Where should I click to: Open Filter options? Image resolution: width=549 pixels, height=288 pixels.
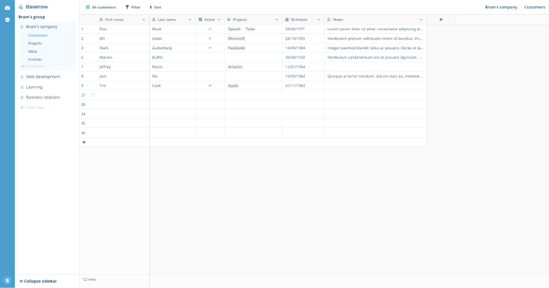tap(133, 7)
